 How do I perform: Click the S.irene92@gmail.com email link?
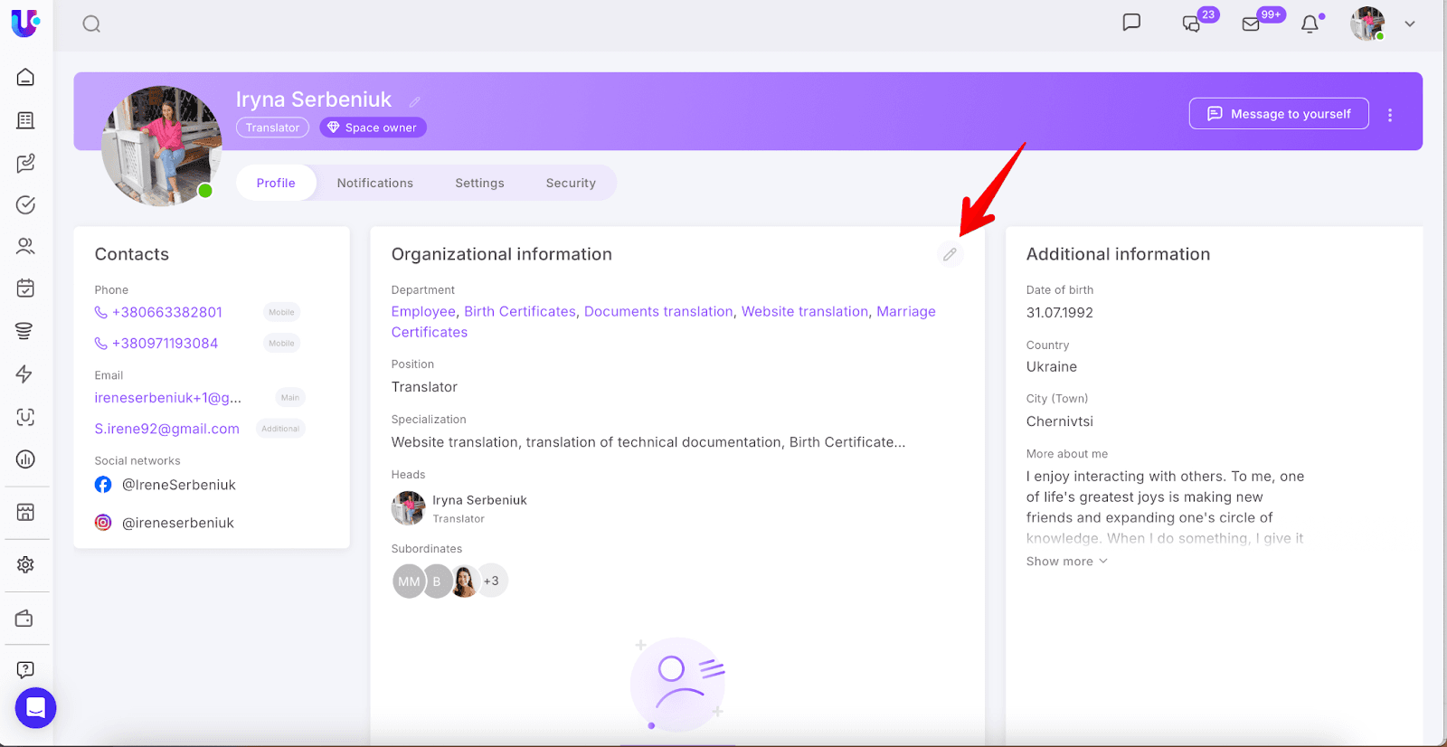click(x=166, y=429)
